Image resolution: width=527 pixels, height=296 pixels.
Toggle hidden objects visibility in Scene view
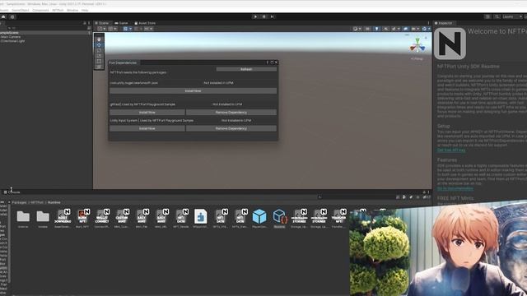pyautogui.click(x=406, y=29)
